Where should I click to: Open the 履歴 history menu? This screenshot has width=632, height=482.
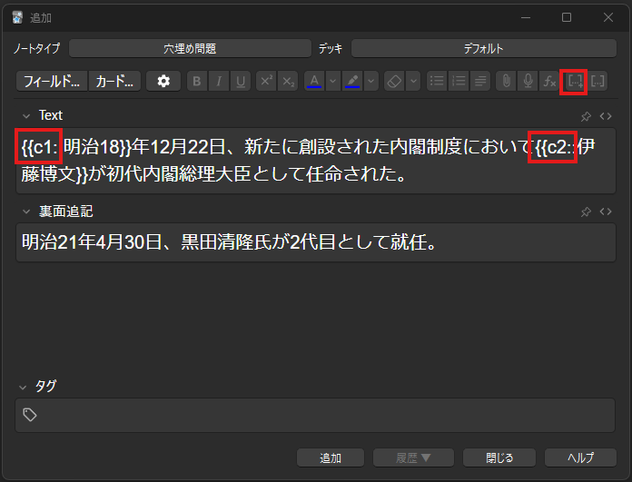(413, 457)
